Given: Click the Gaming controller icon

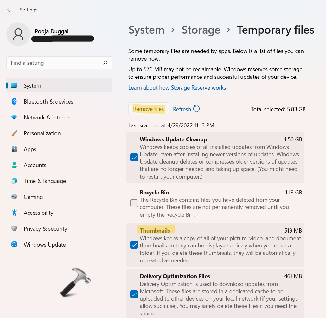Looking at the screenshot, I should point(14,197).
